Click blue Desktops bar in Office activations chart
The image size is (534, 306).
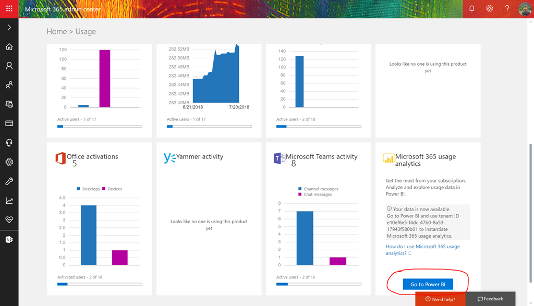[89, 235]
